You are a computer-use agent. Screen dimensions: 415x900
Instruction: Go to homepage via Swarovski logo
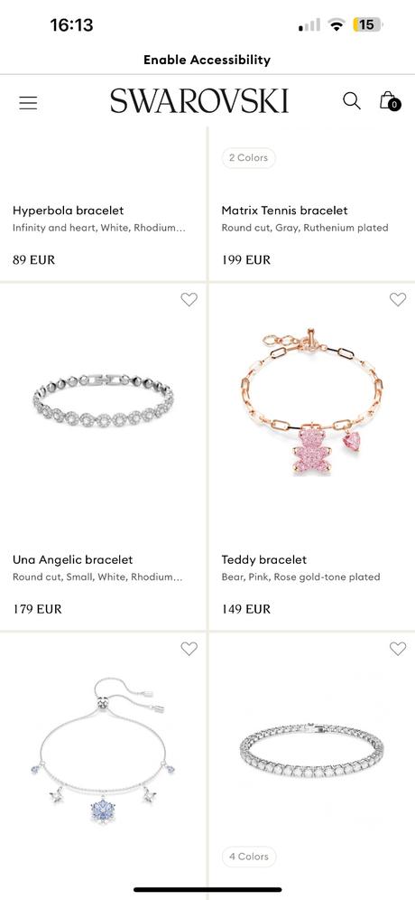click(x=199, y=101)
